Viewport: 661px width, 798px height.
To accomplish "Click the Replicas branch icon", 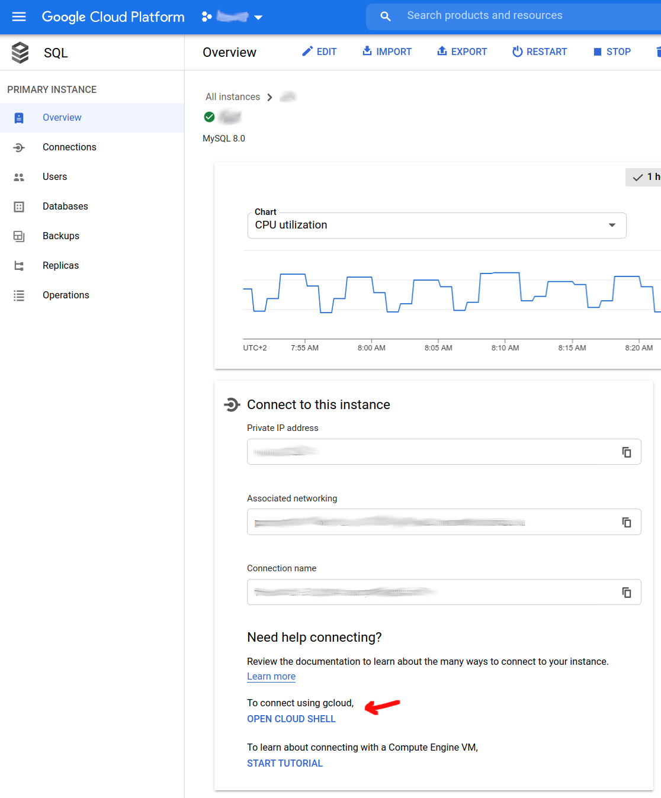I will 19,266.
